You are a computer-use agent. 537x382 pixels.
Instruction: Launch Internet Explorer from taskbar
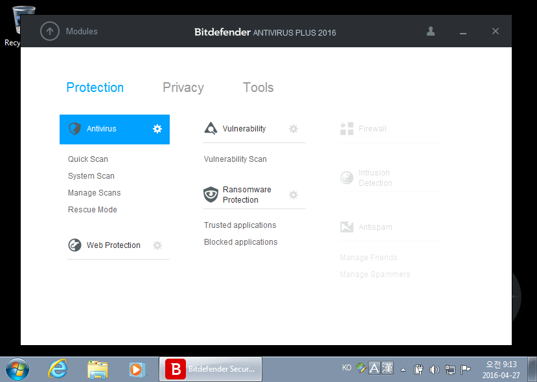point(58,369)
